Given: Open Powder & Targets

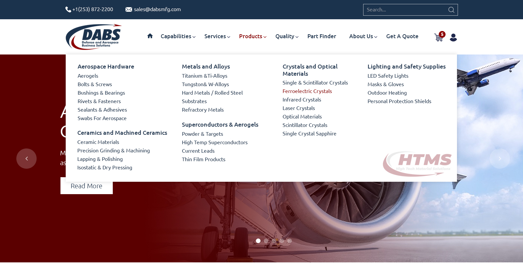Looking at the screenshot, I should coord(202,134).
